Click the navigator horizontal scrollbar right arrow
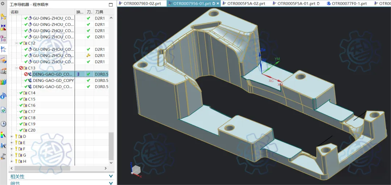 (x=105, y=168)
